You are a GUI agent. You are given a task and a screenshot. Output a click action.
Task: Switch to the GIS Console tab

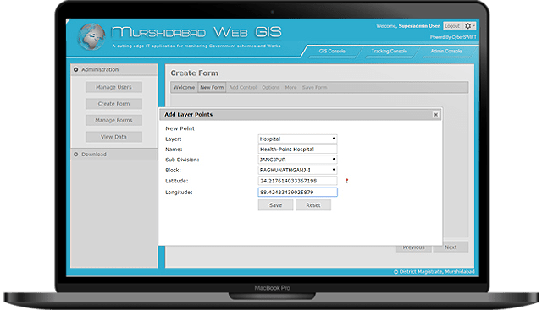332,51
